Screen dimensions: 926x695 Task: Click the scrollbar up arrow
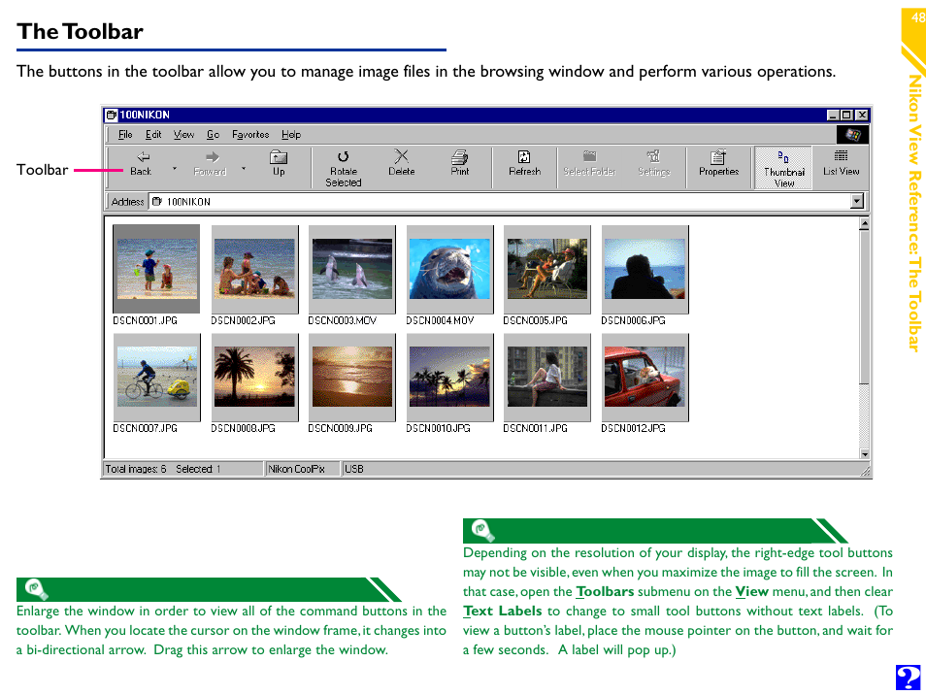point(864,224)
